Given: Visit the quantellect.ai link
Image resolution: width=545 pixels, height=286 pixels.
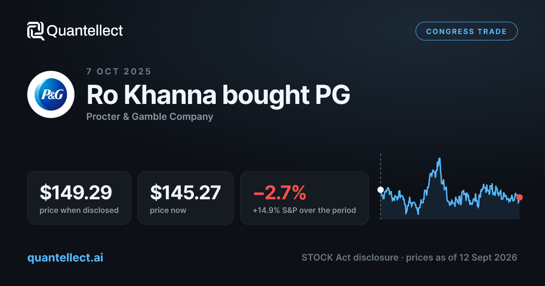Looking at the screenshot, I should point(65,257).
